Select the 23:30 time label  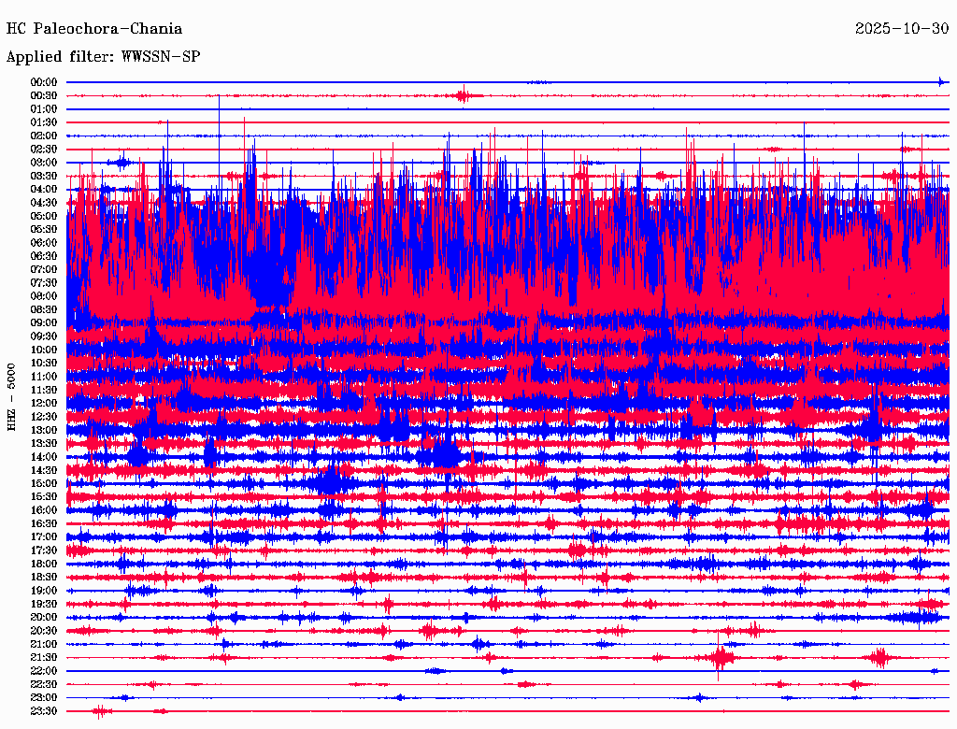(44, 711)
